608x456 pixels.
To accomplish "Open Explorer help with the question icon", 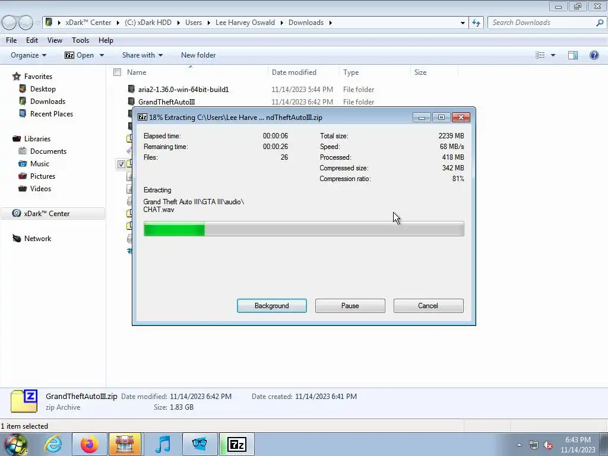I will pyautogui.click(x=594, y=55).
